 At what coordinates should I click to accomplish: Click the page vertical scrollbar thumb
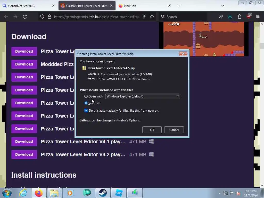pyautogui.click(x=262, y=46)
